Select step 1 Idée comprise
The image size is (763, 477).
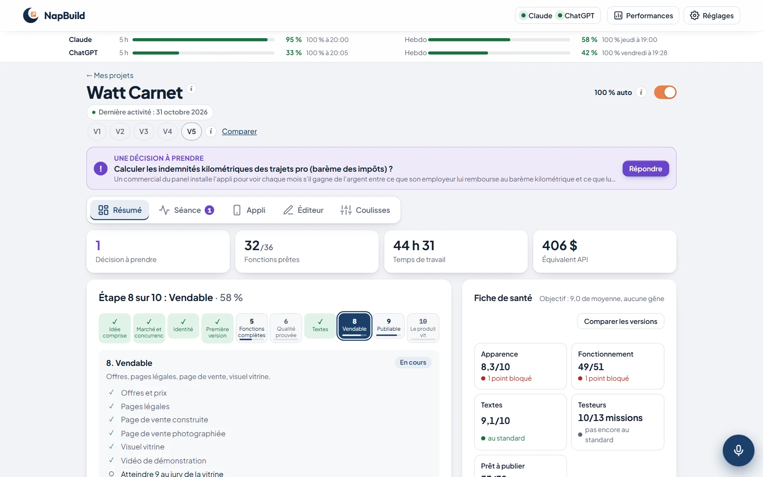click(x=115, y=328)
